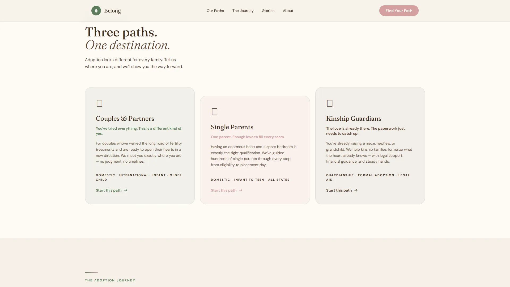Open the Our Paths menu item
This screenshot has height=287, width=510.
(x=215, y=11)
